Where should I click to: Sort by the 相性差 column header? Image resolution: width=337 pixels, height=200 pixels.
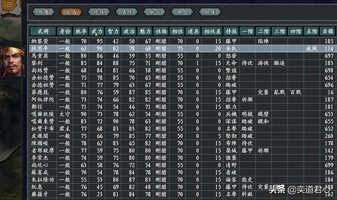coord(212,31)
